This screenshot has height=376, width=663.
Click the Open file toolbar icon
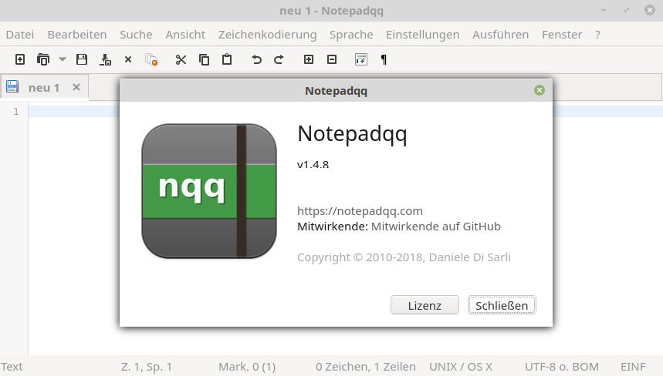pos(43,59)
